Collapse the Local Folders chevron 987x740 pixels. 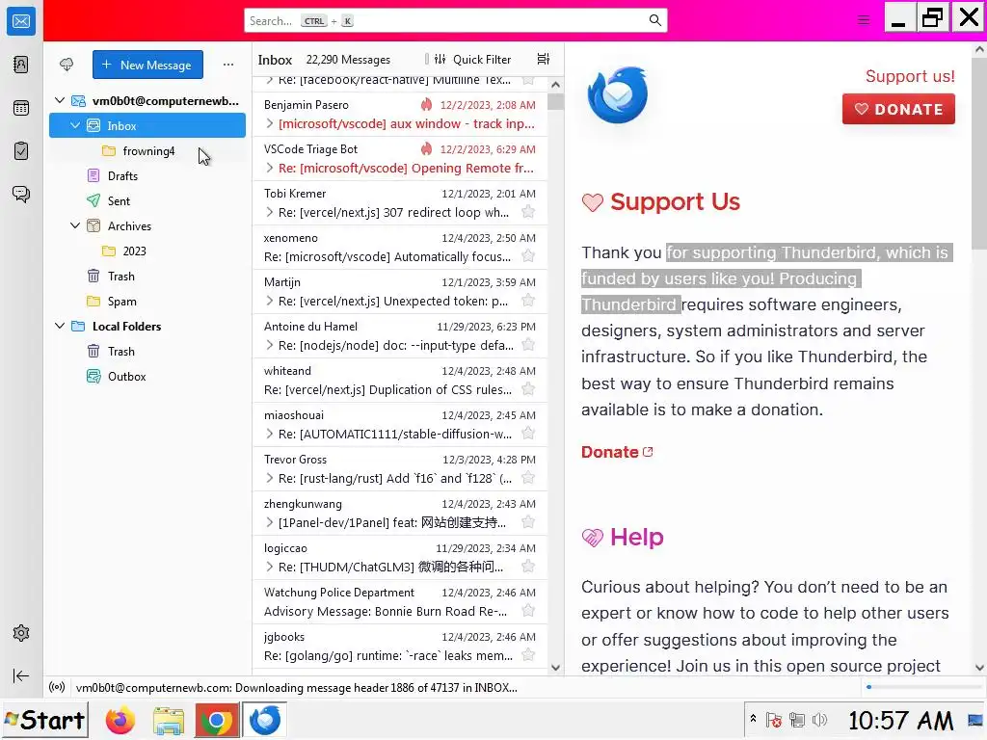coord(60,326)
